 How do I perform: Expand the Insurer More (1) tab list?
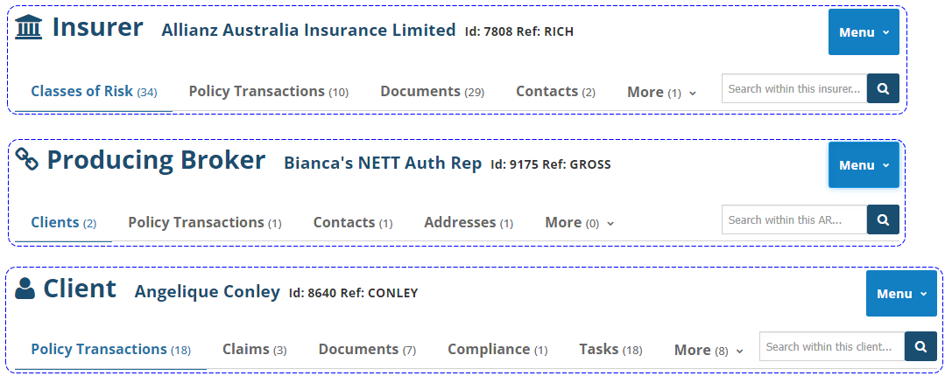(661, 92)
